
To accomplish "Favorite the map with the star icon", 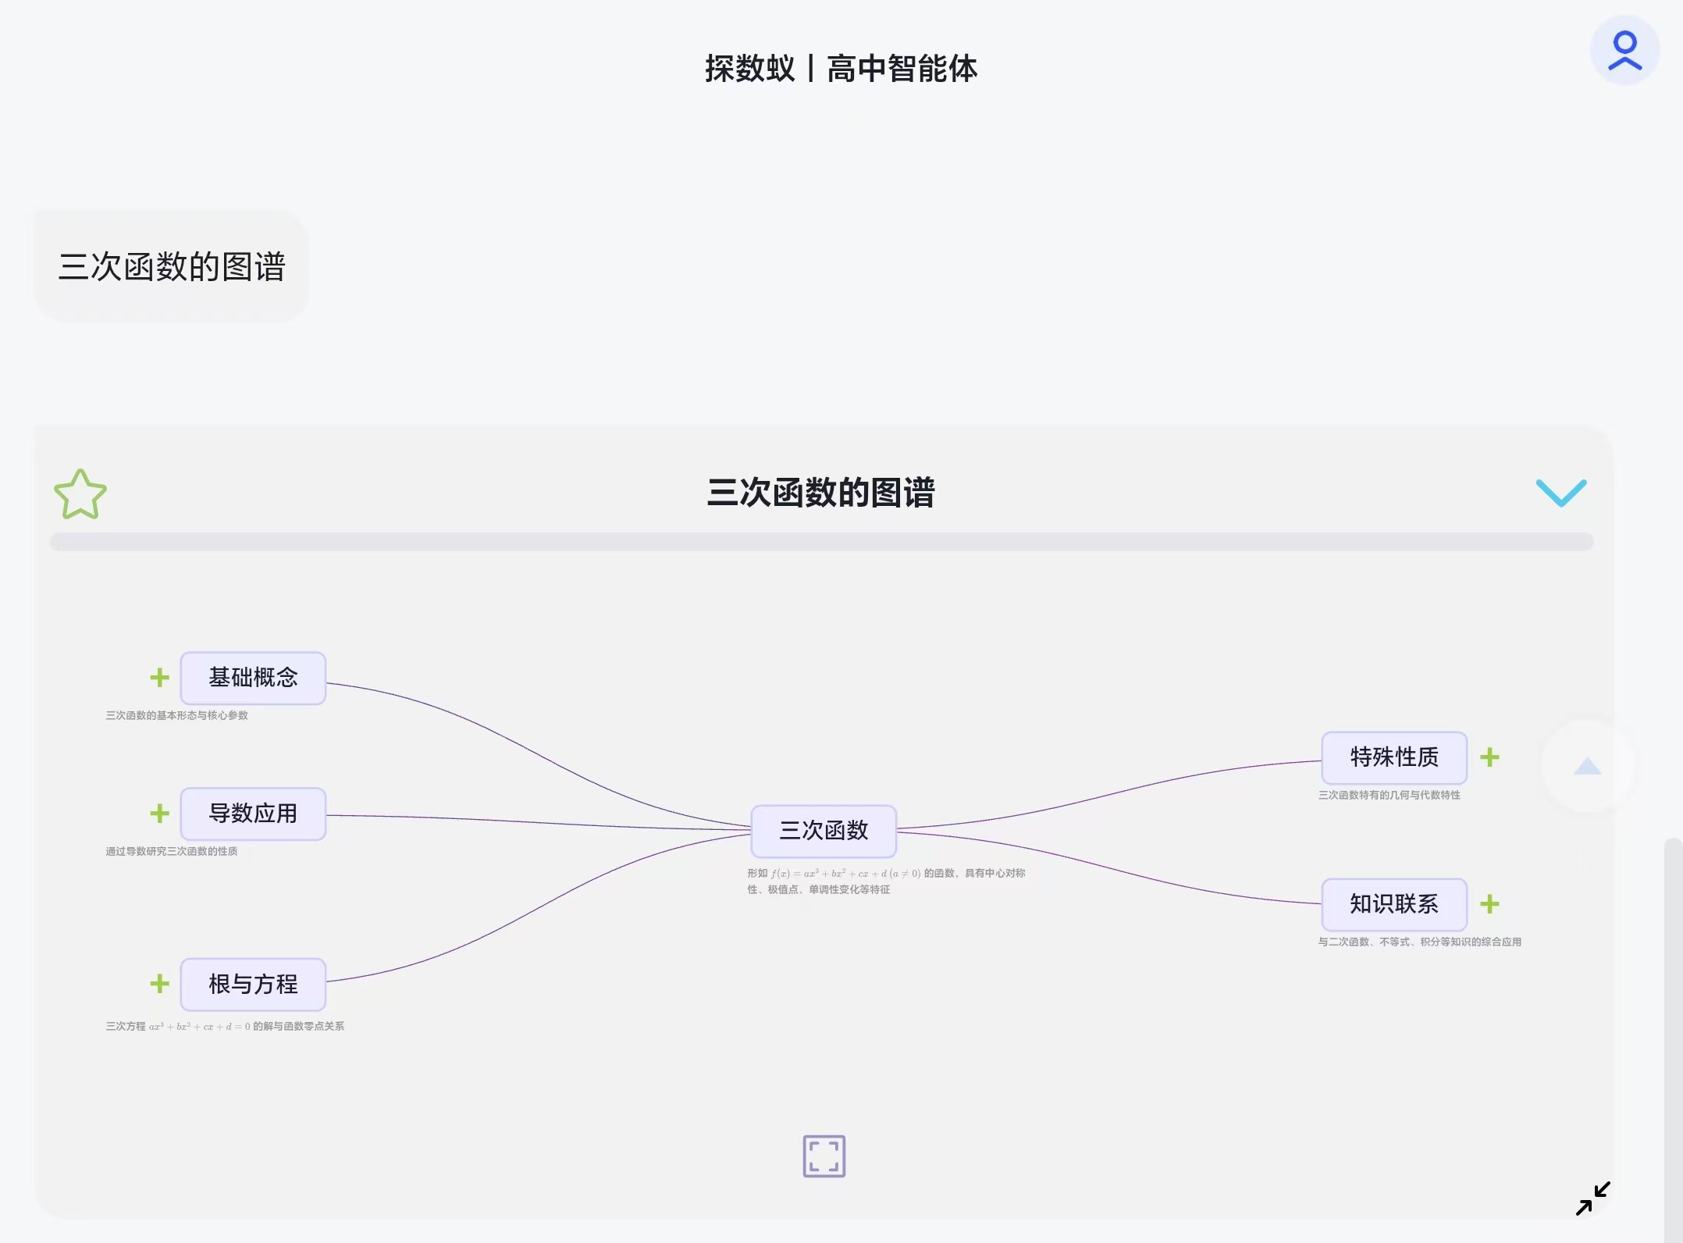I will coord(80,494).
